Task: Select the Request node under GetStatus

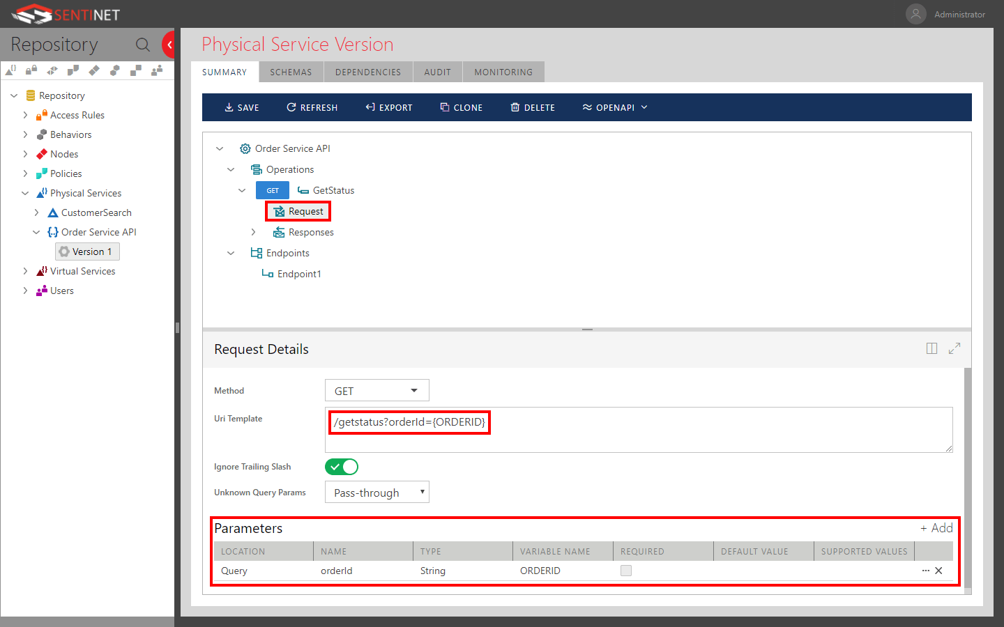Action: point(298,211)
